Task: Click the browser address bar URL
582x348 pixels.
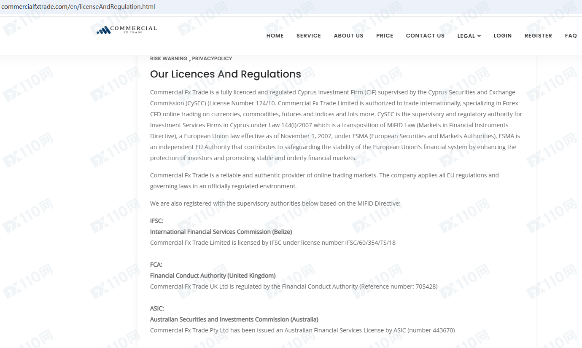Action: click(78, 7)
